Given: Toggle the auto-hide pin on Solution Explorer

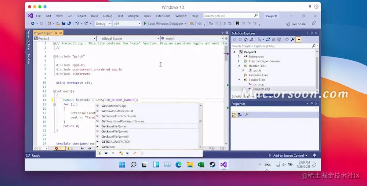Looking at the screenshot, I should [x=312, y=33].
